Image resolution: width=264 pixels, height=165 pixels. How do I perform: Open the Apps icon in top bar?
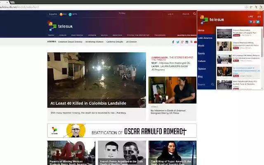point(70,14)
